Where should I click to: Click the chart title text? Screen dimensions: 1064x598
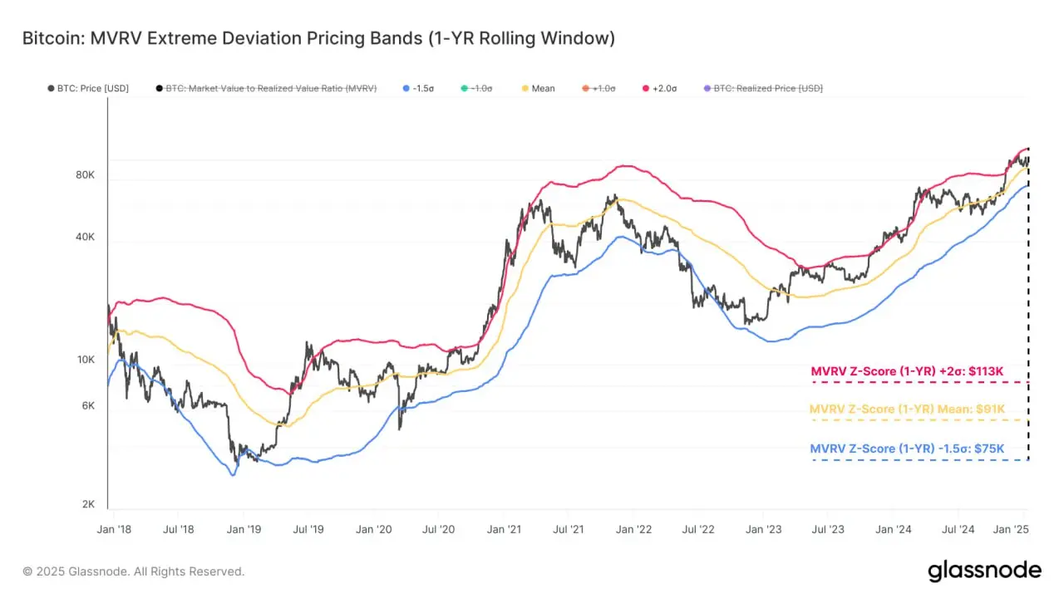[x=318, y=38]
